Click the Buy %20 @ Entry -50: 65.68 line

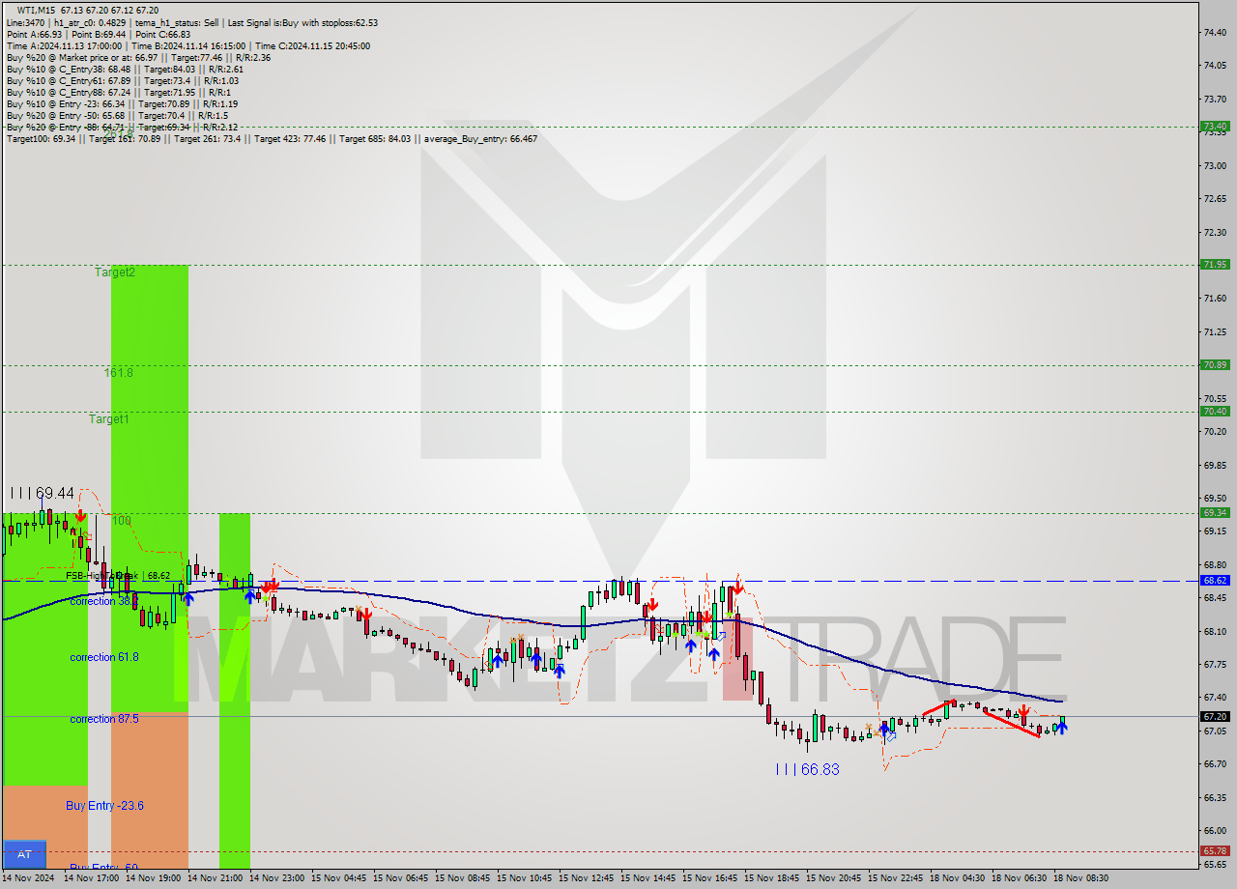[x=117, y=115]
